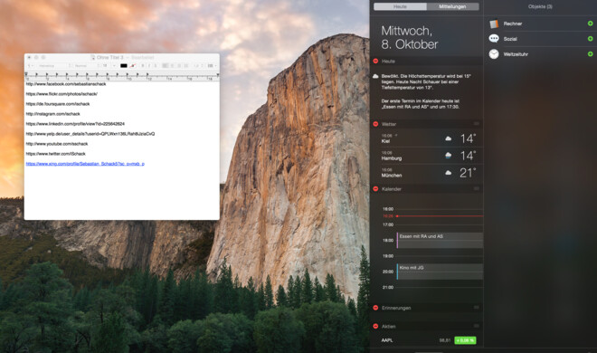Image resolution: width=597 pixels, height=353 pixels.
Task: Click the Sozial speech bubble icon
Action: [x=494, y=39]
